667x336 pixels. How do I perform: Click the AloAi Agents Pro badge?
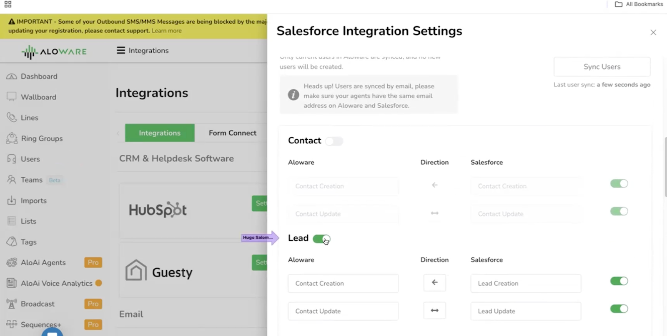tap(93, 262)
